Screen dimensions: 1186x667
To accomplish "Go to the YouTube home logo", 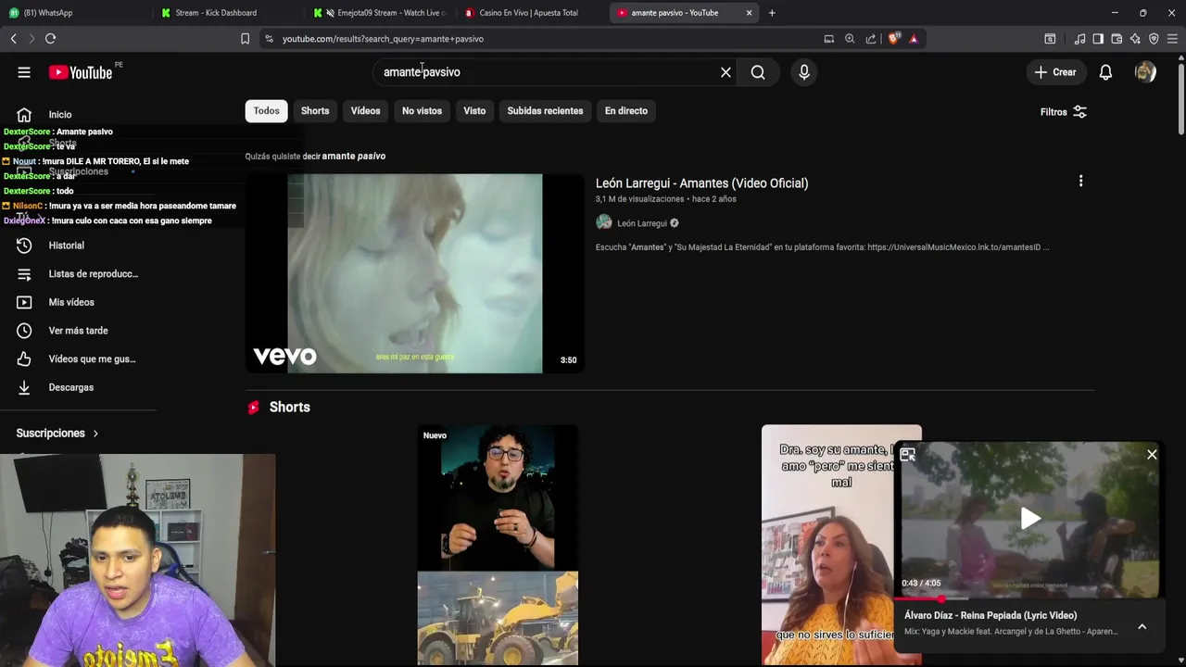I will pyautogui.click(x=81, y=72).
